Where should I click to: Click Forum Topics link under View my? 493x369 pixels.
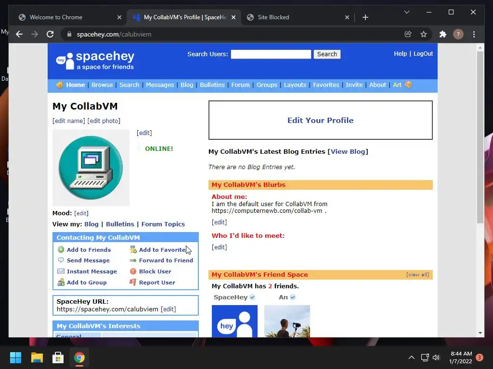pos(163,224)
